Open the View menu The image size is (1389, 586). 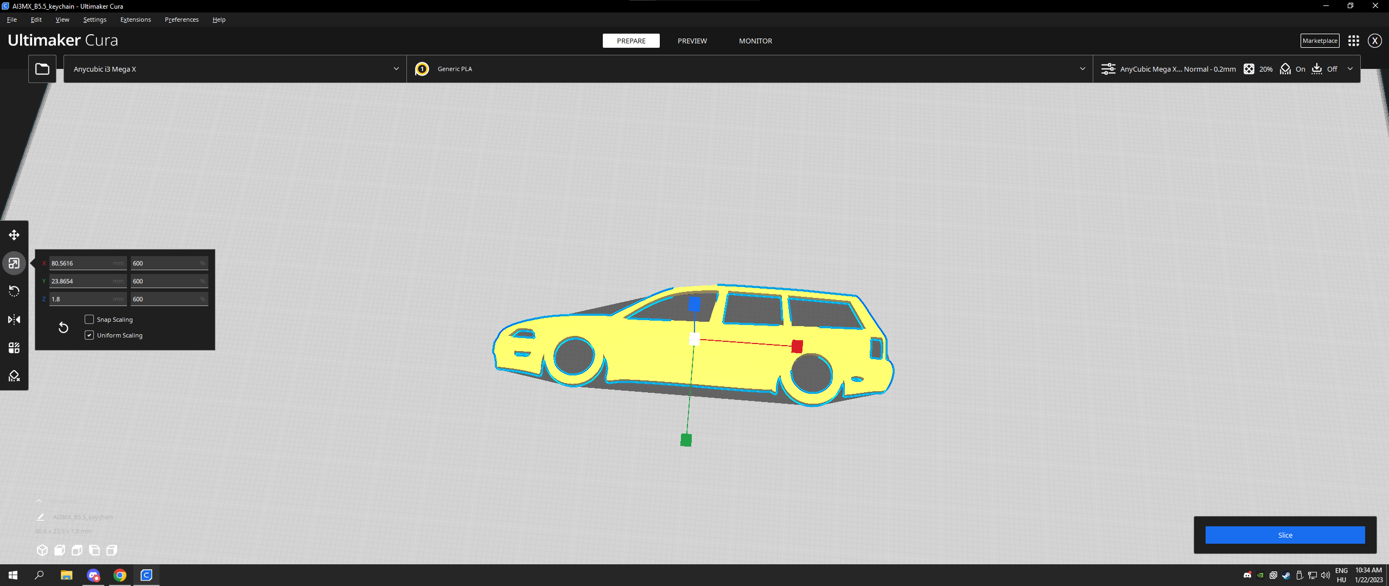62,20
